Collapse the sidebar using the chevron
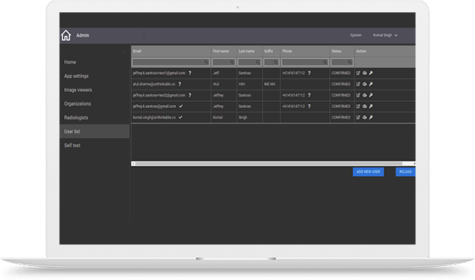Image resolution: width=475 pixels, height=280 pixels. 124,52
